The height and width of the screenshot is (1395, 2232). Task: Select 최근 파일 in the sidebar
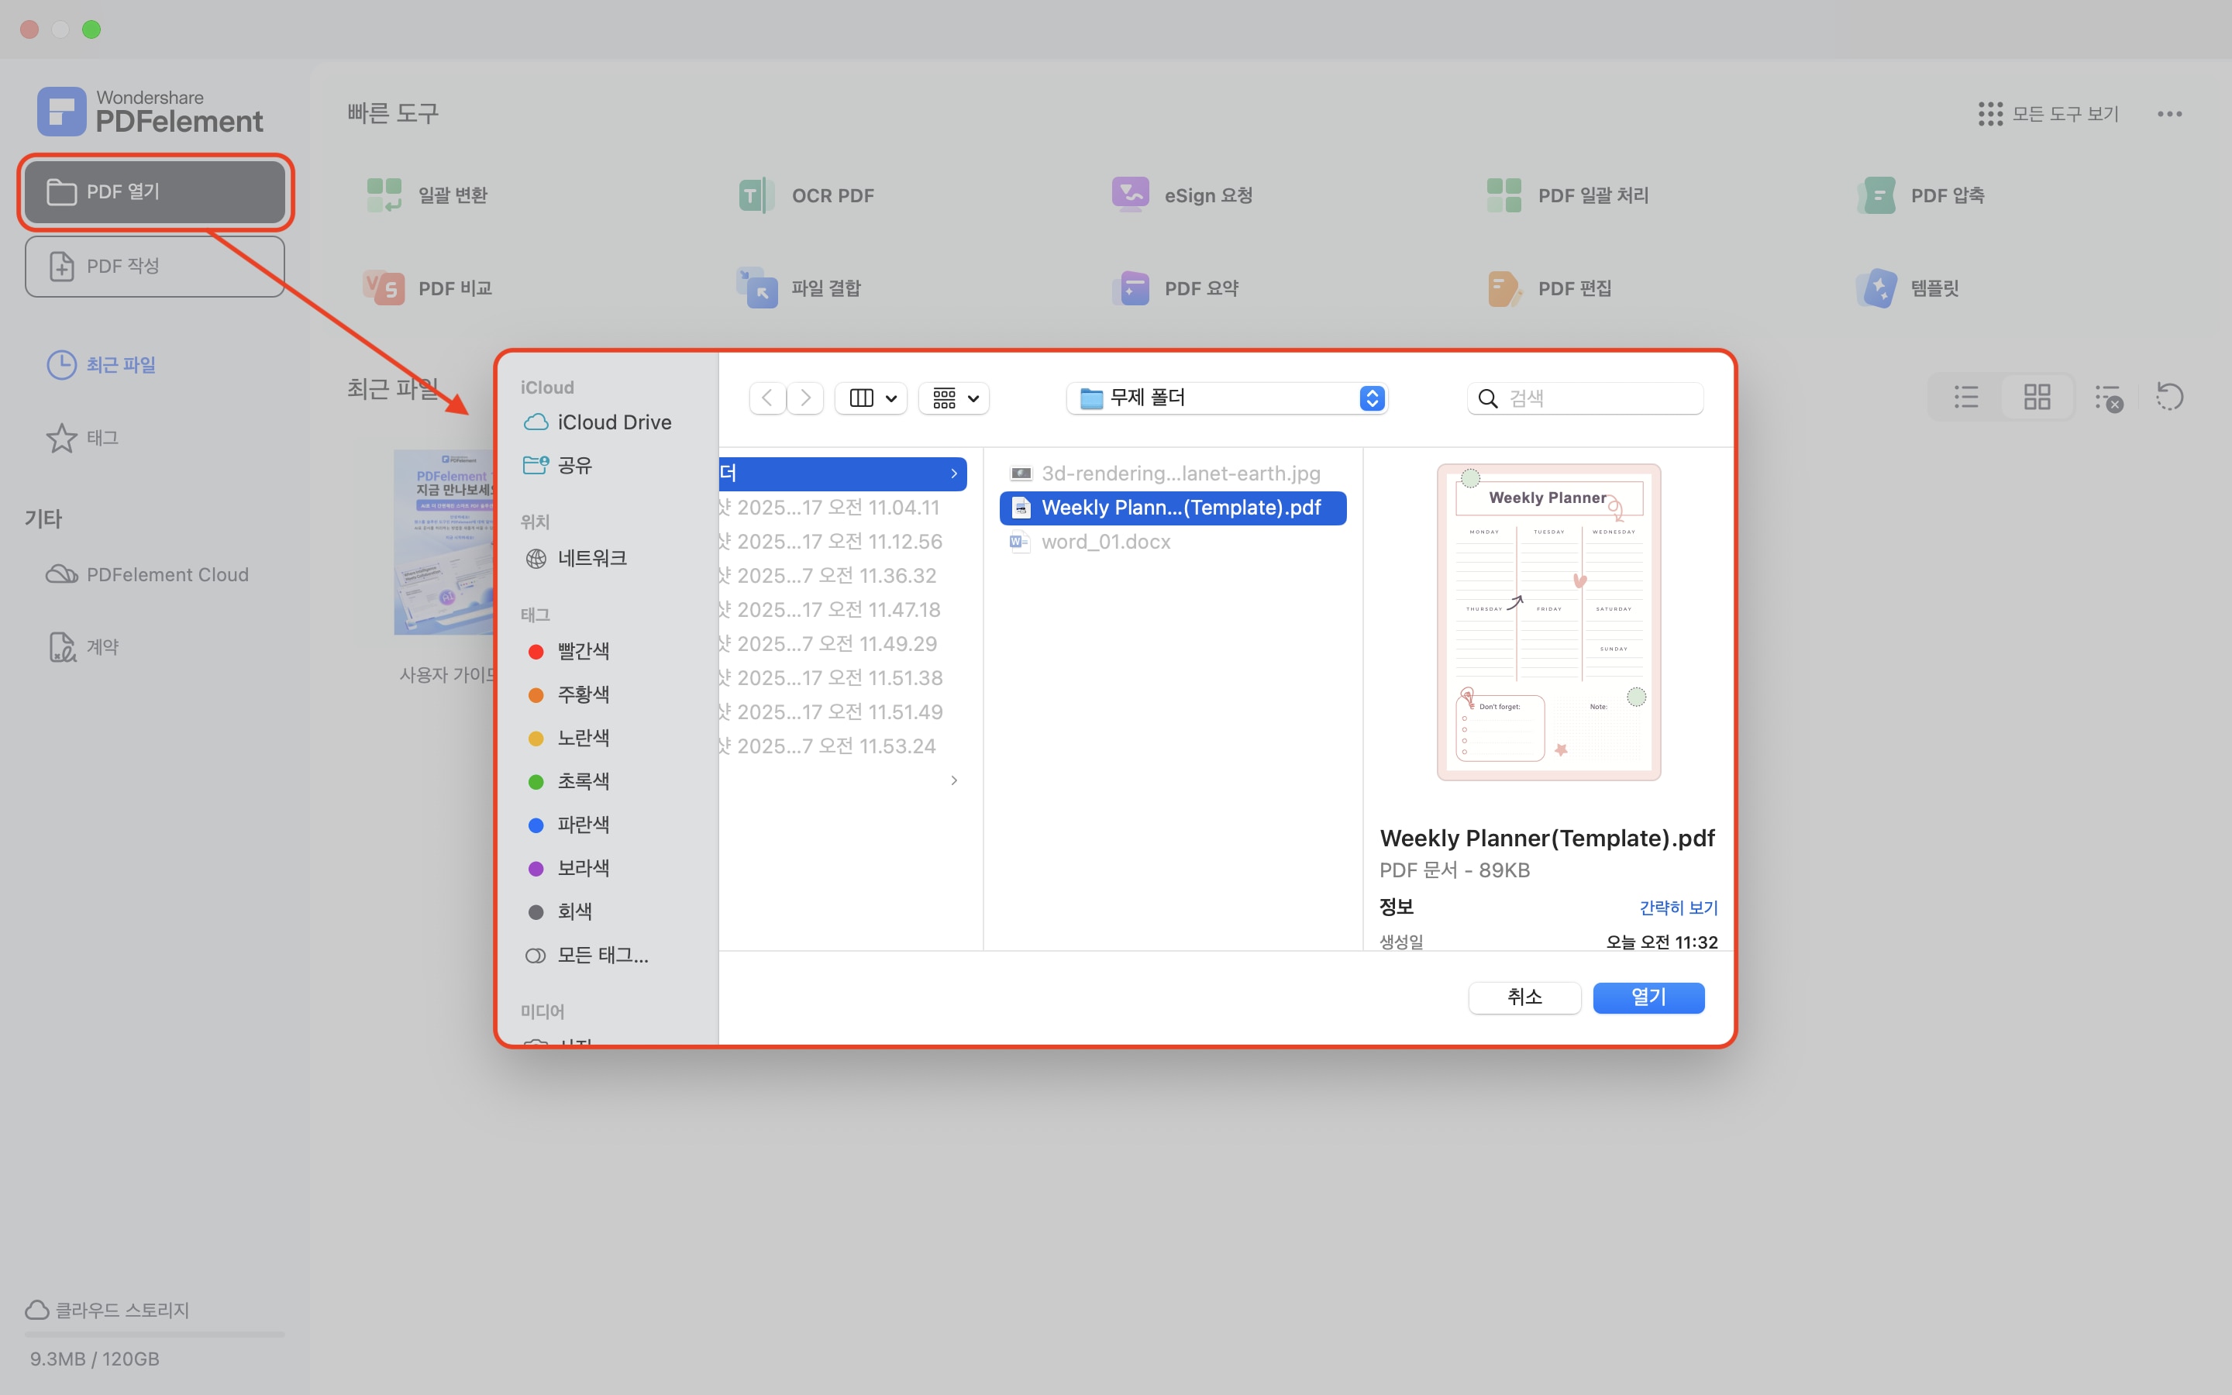(x=120, y=364)
